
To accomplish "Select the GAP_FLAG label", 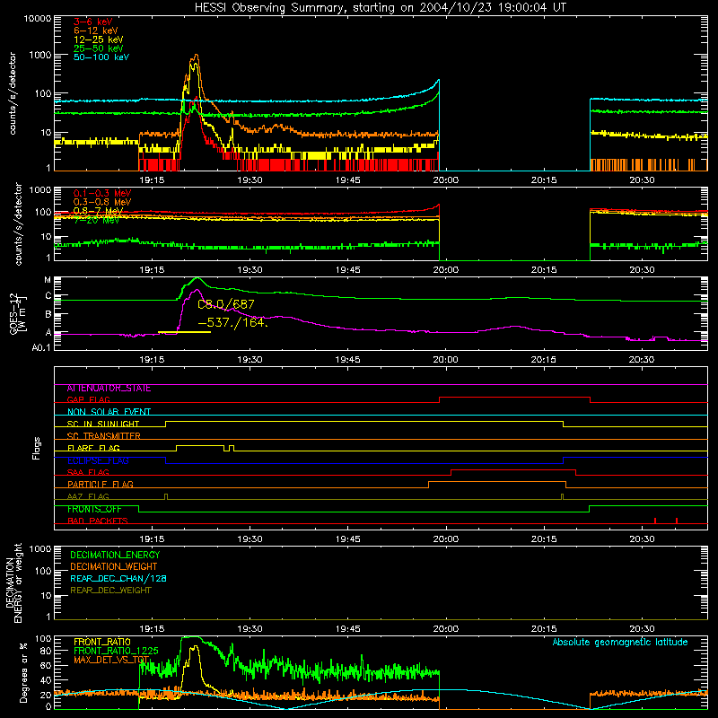I will click(88, 399).
